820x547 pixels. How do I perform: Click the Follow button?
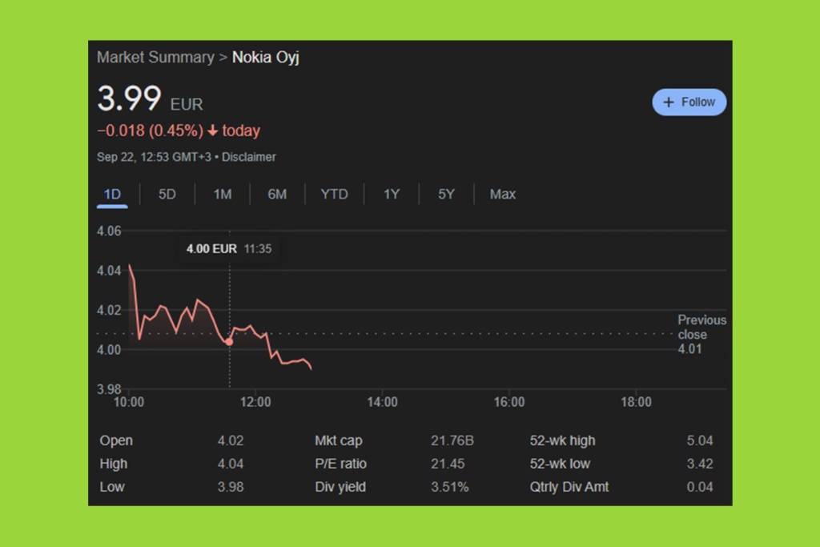click(x=689, y=103)
